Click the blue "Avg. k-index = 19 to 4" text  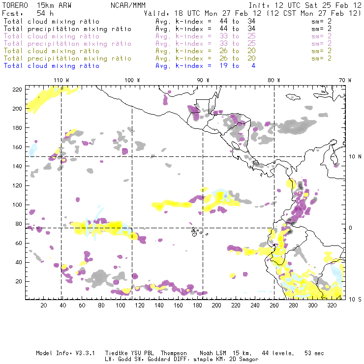point(206,66)
